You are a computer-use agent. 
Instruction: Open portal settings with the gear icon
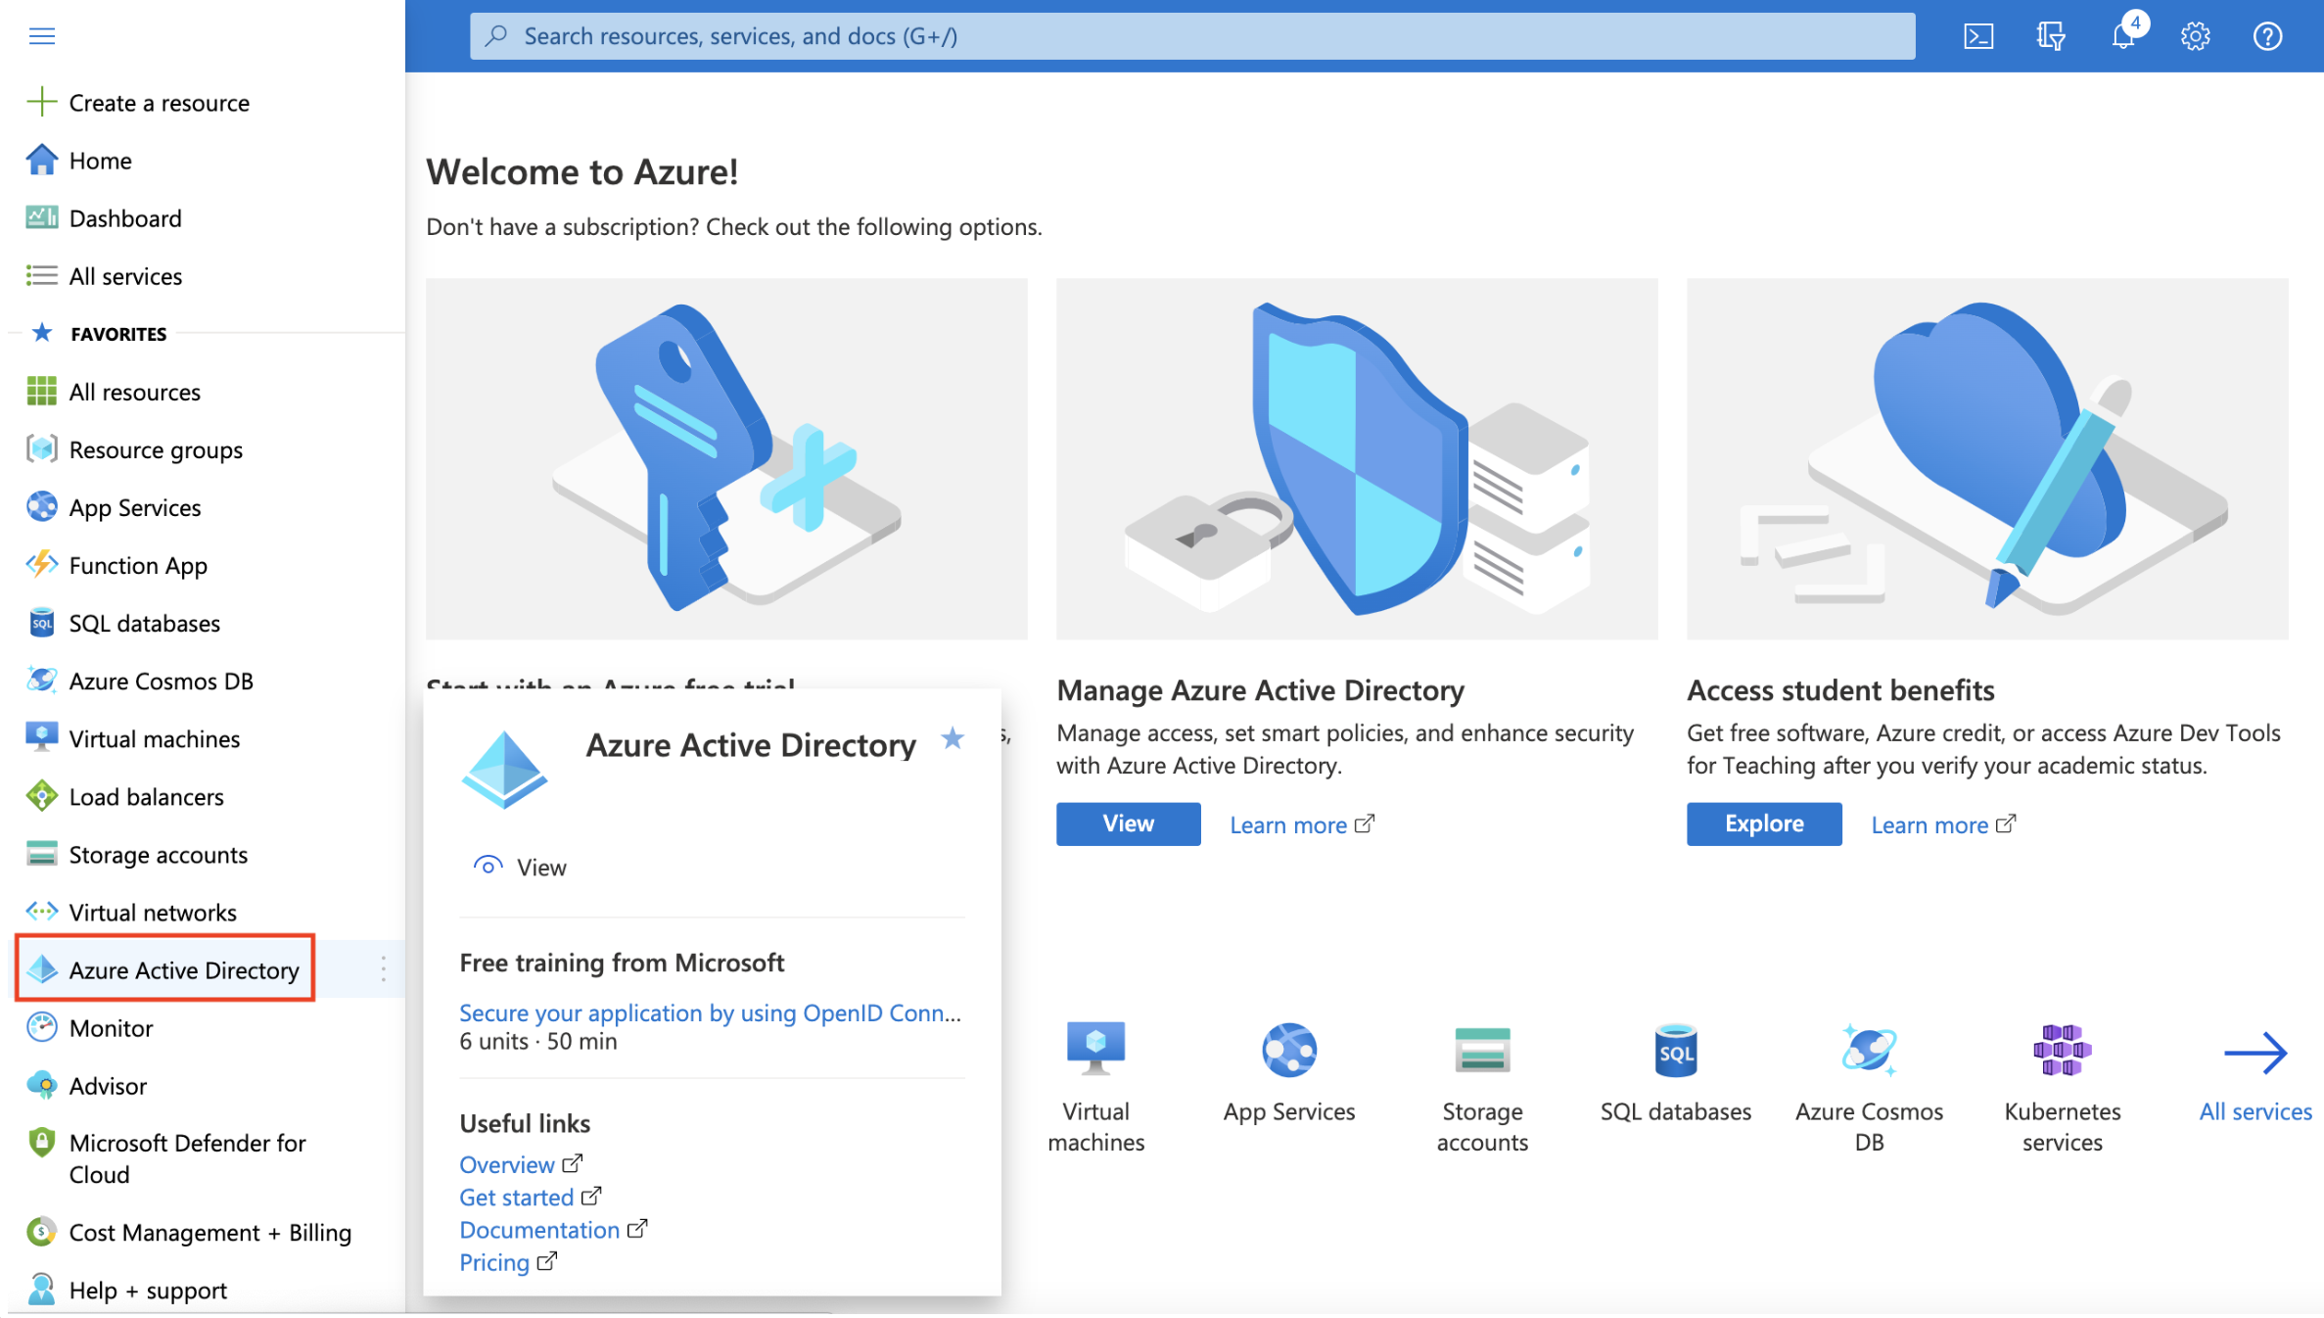(2196, 36)
